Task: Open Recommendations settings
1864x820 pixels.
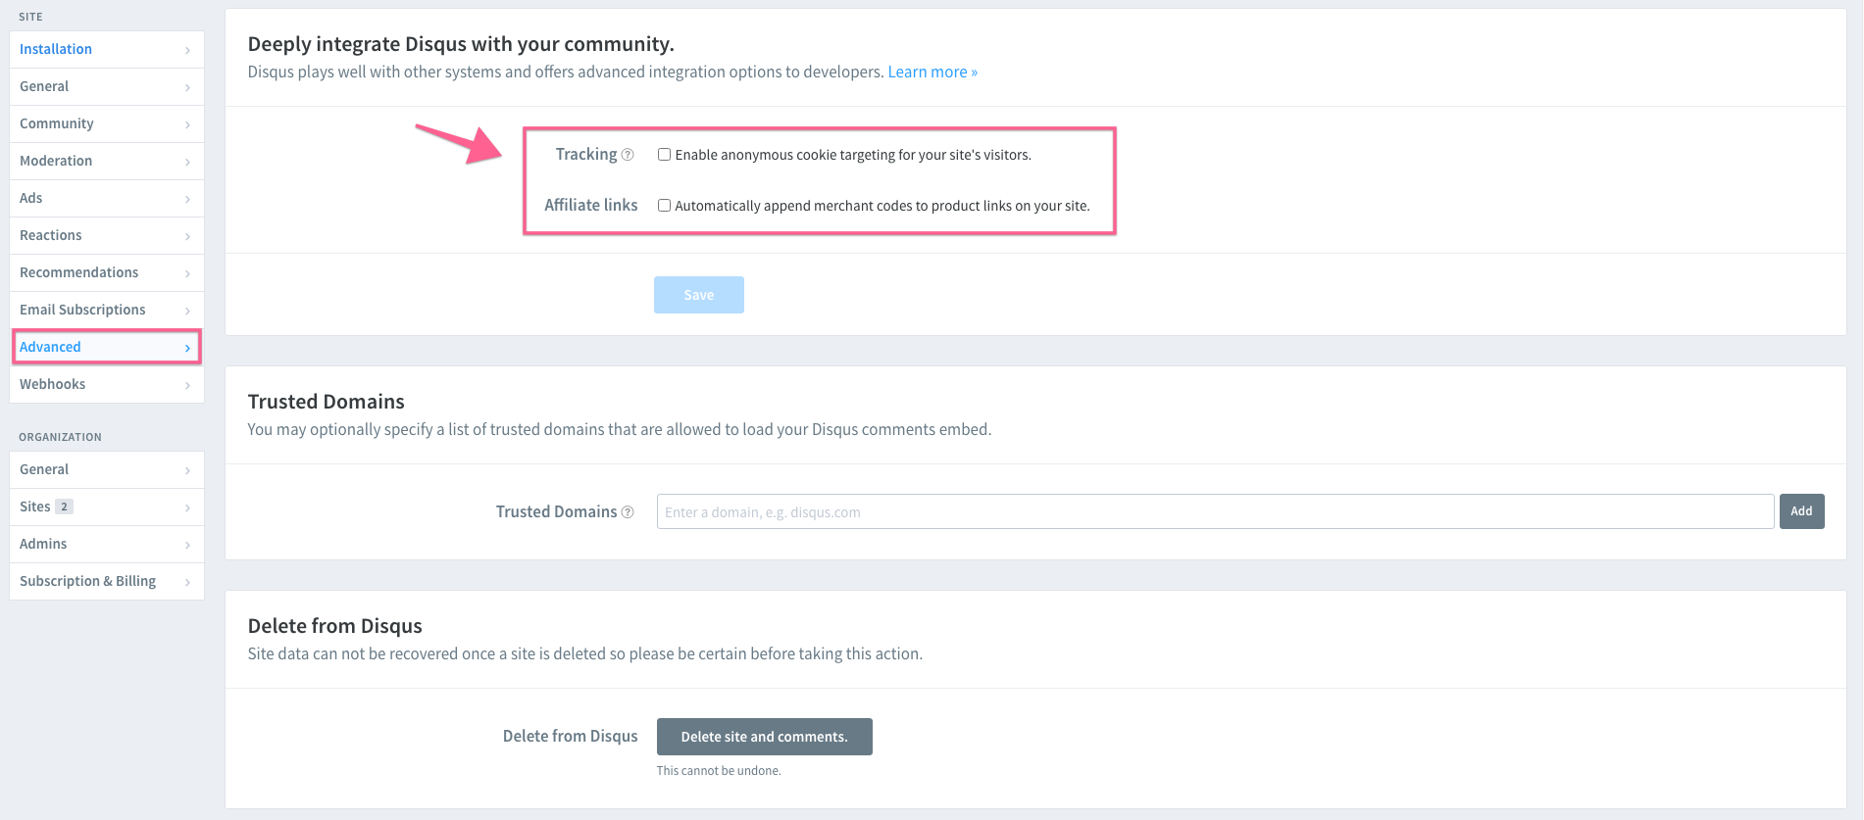Action: pos(107,272)
